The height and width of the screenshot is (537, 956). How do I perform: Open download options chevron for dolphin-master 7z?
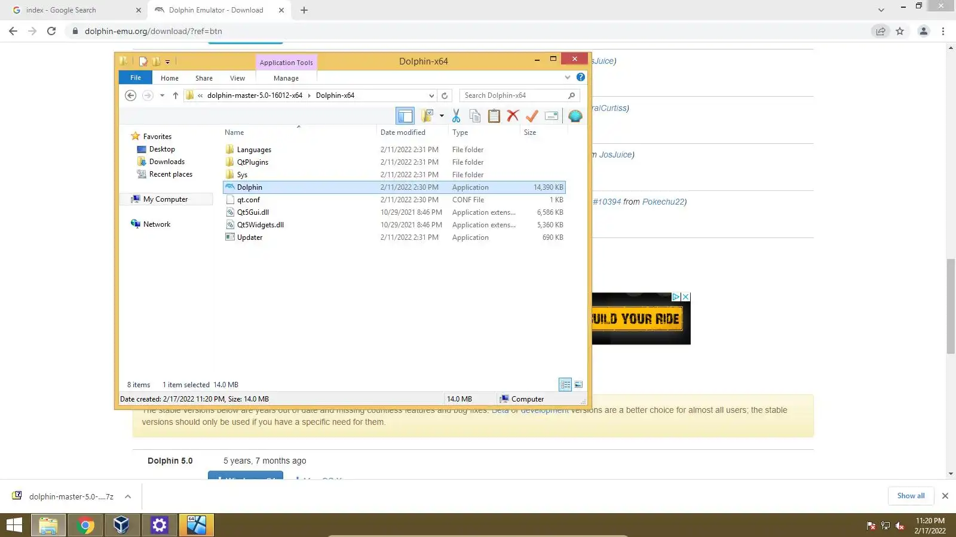[128, 496]
